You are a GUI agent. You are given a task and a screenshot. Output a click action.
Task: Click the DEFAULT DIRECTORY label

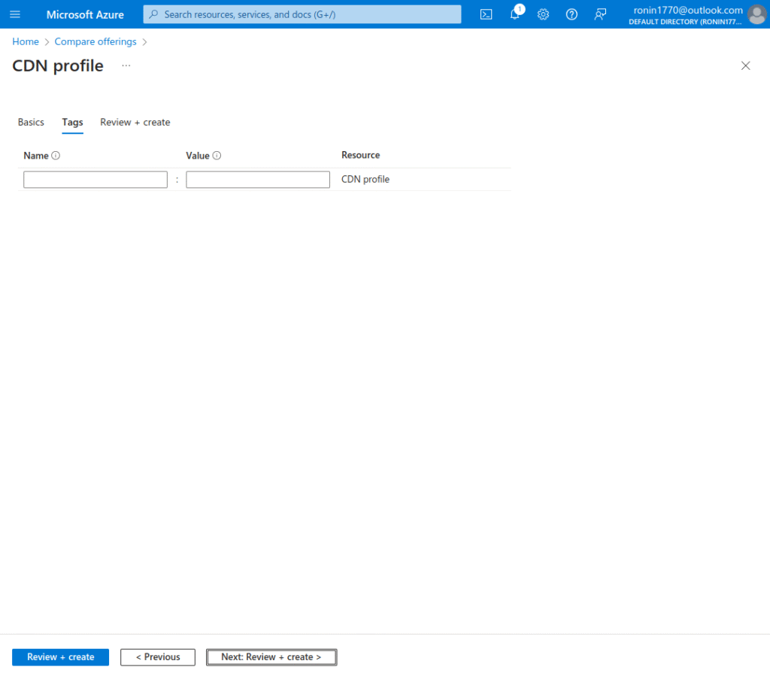pyautogui.click(x=685, y=22)
